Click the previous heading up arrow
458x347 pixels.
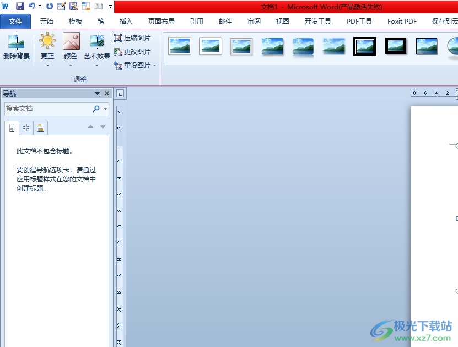pos(90,126)
